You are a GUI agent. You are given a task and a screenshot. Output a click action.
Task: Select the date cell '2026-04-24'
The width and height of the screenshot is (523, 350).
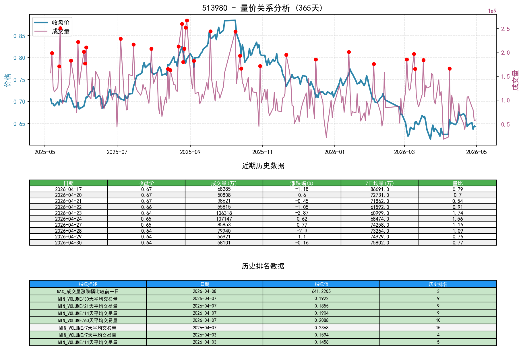(x=68, y=219)
